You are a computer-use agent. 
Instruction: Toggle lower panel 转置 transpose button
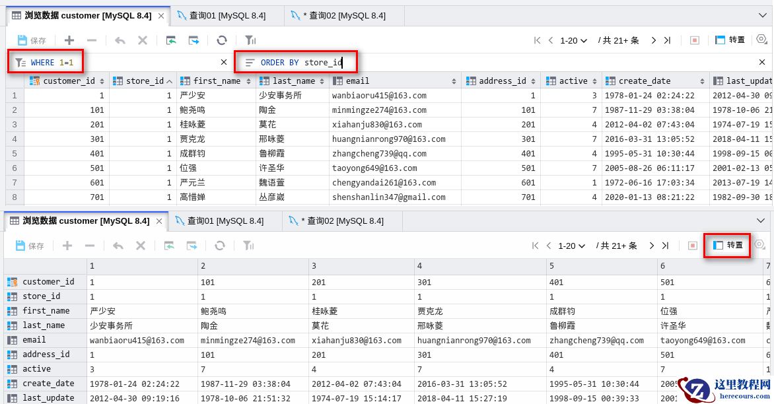coord(728,245)
